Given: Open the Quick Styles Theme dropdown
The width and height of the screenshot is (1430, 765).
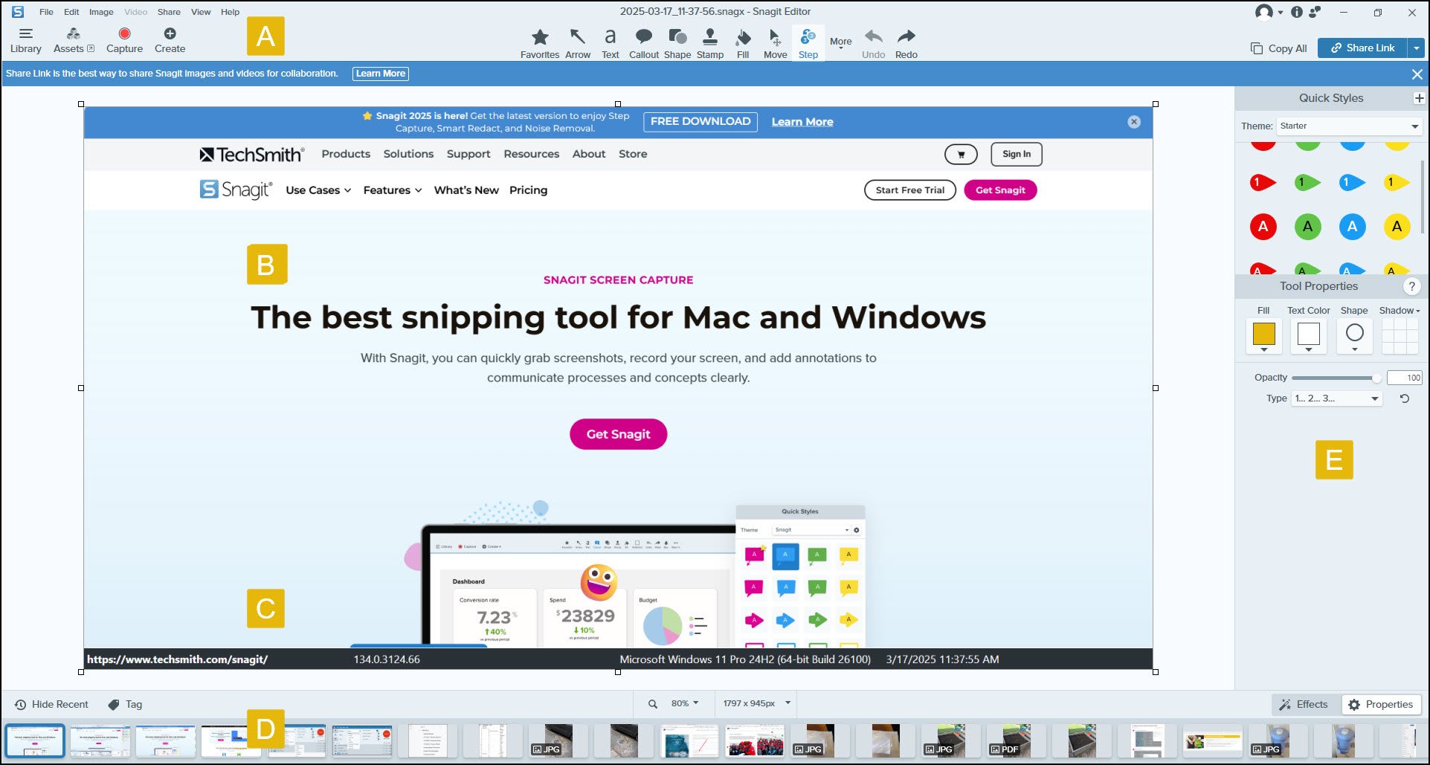Looking at the screenshot, I should click(1348, 126).
